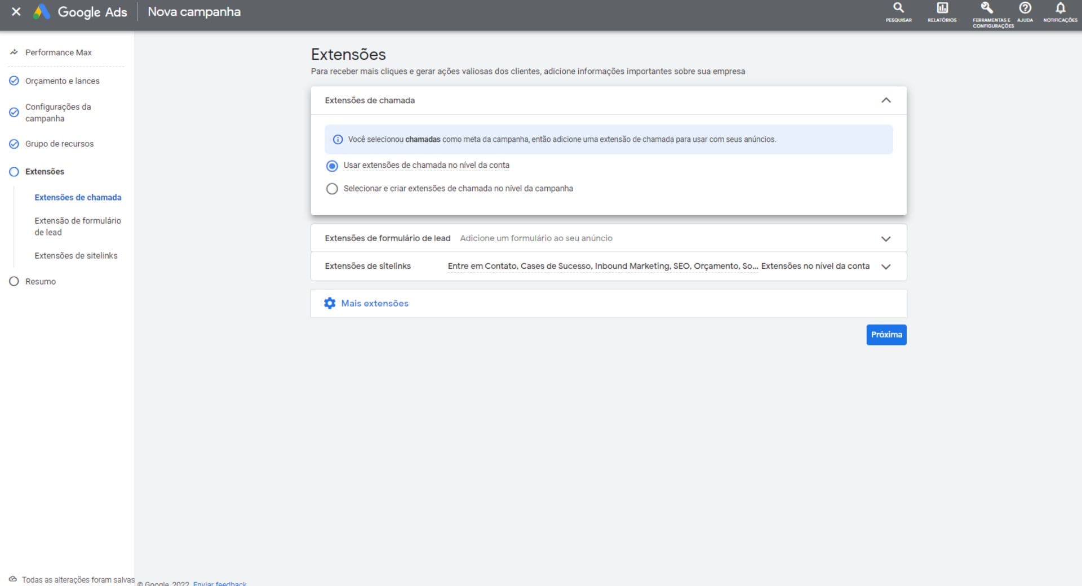Close the new campaign with X icon
Viewport: 1082px width, 586px height.
[x=16, y=11]
